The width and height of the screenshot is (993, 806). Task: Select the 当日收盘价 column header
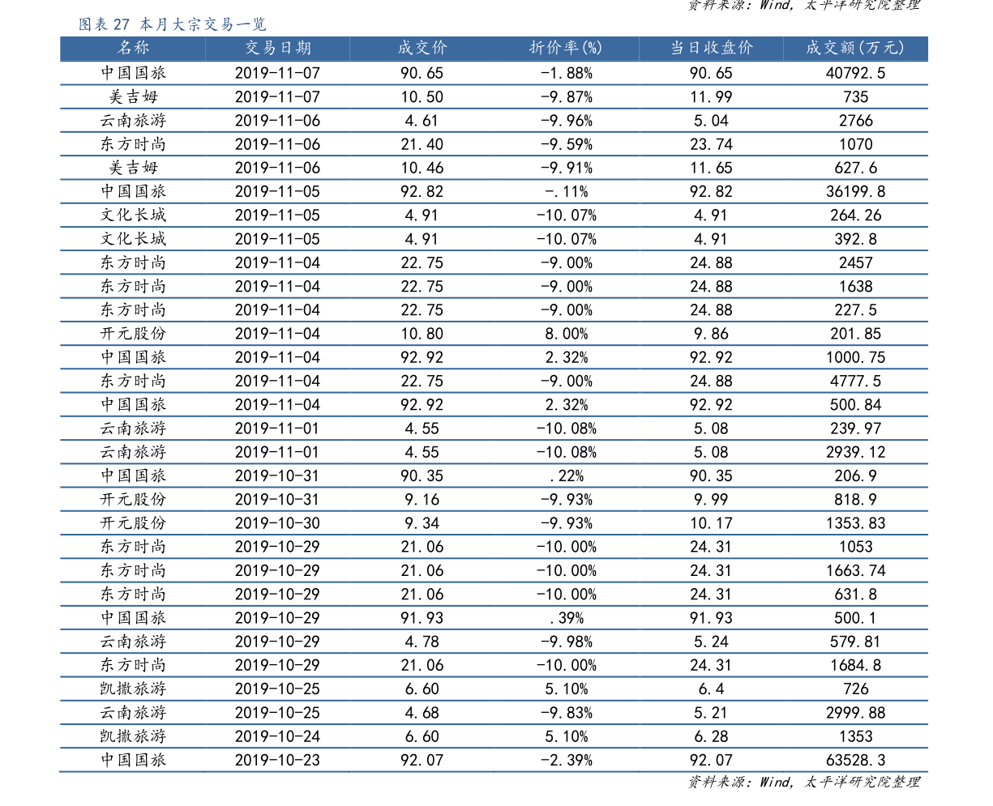coord(712,48)
